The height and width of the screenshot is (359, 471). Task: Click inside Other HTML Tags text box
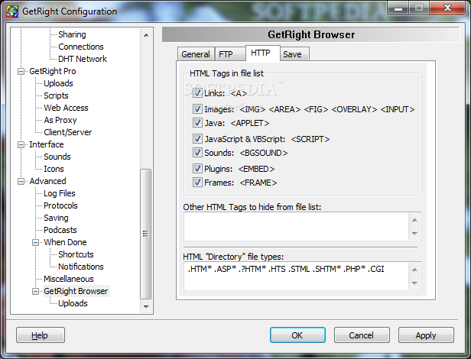point(296,226)
